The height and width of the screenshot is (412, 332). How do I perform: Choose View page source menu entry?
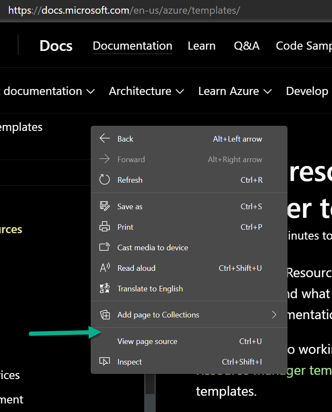coord(189,341)
